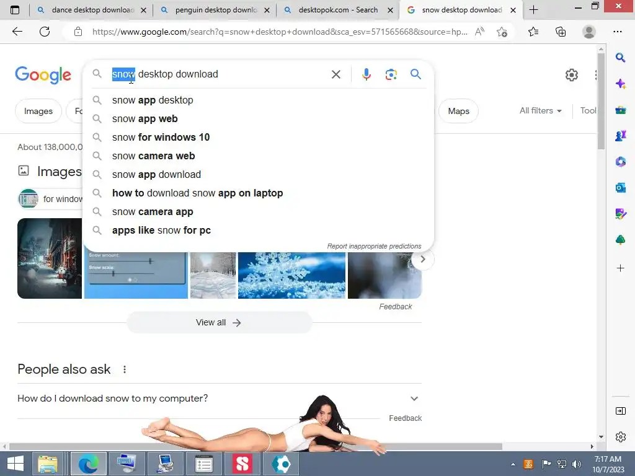This screenshot has height=476, width=635.
Task: Pick the suggestion apps like snow for pc
Action: (259, 231)
